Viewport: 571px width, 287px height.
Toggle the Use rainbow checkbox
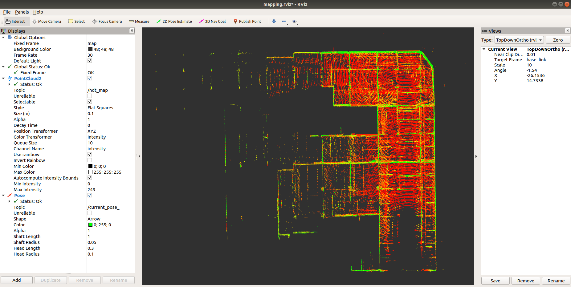90,154
